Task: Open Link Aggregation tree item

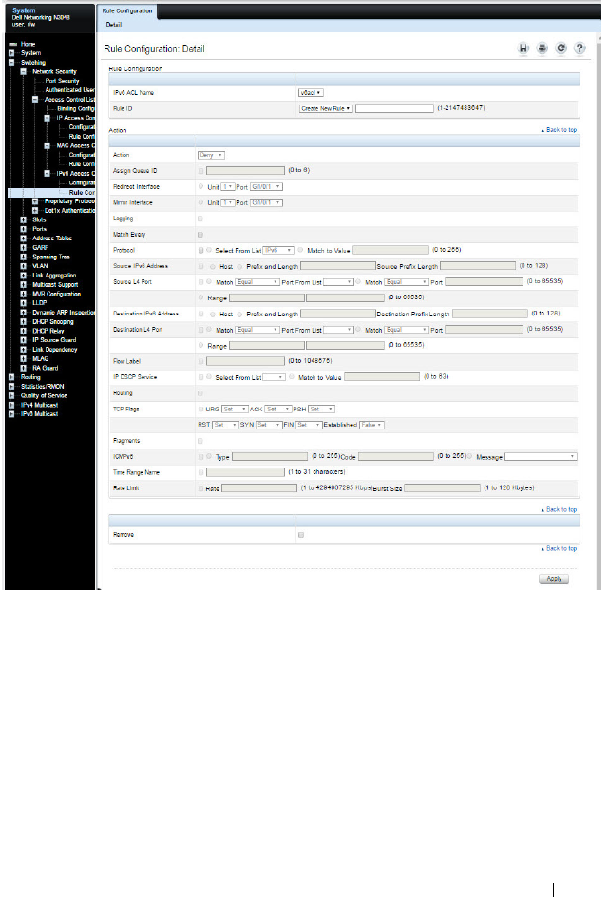Action: (x=54, y=276)
